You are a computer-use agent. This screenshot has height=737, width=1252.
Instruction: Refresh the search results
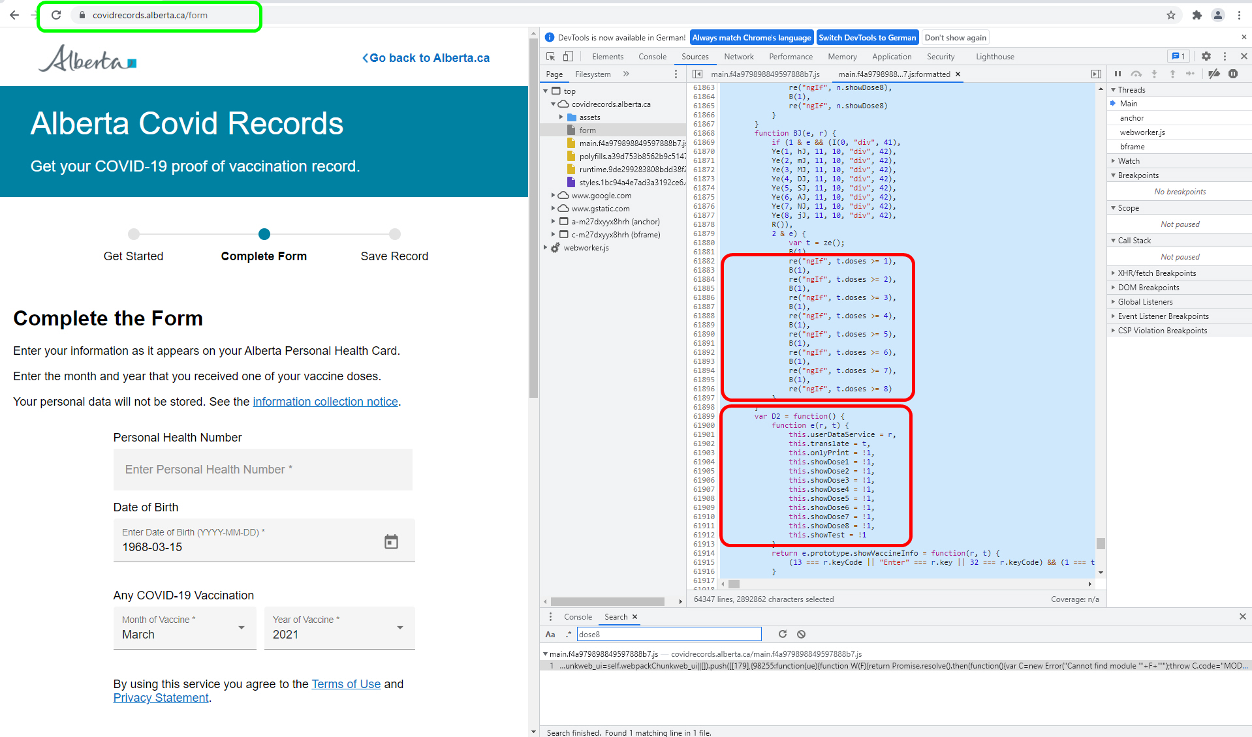point(783,634)
